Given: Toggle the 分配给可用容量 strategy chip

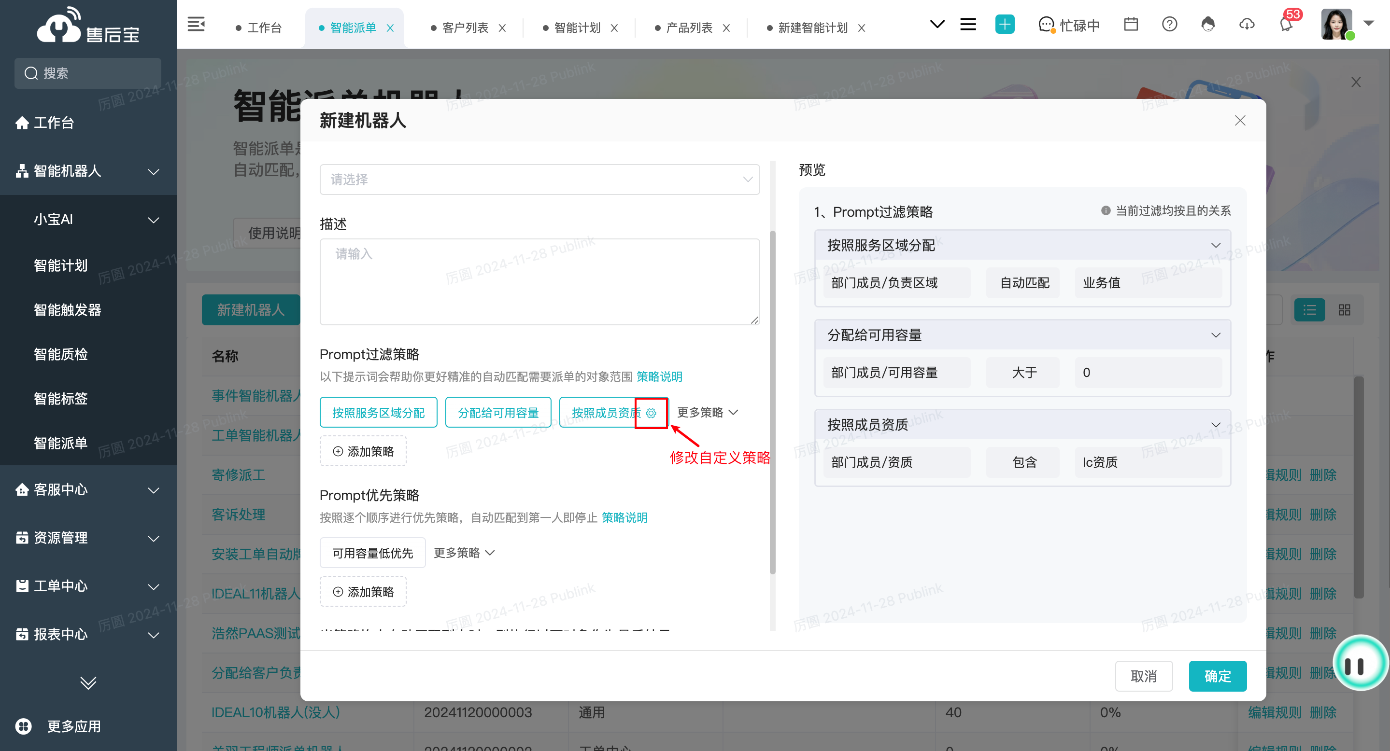Looking at the screenshot, I should pyautogui.click(x=498, y=413).
